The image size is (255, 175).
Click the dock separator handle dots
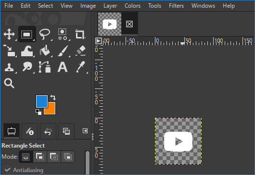click(x=92, y=137)
